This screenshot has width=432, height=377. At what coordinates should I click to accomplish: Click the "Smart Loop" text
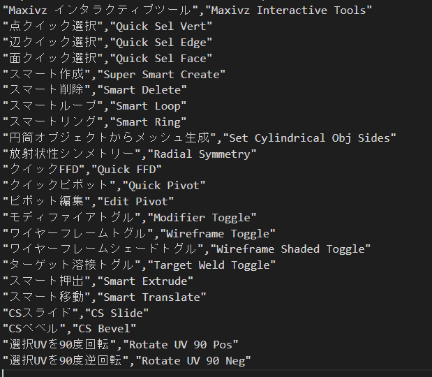click(x=148, y=106)
